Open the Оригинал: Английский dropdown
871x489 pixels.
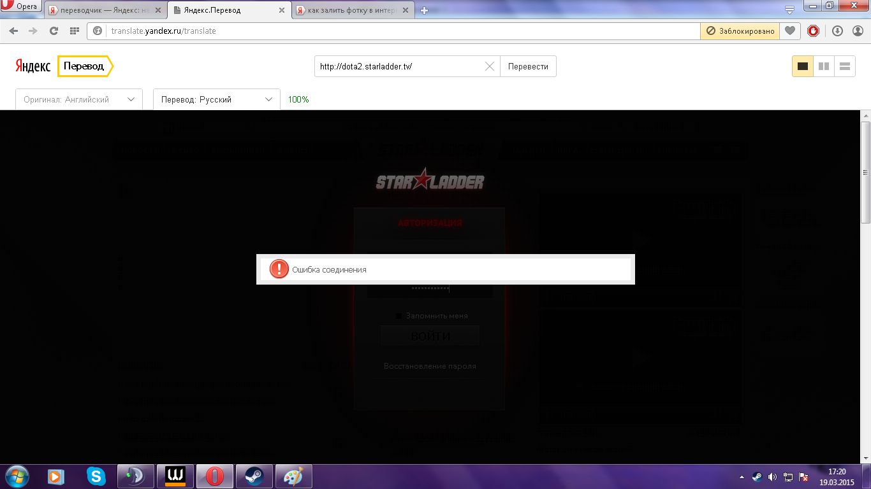(79, 99)
